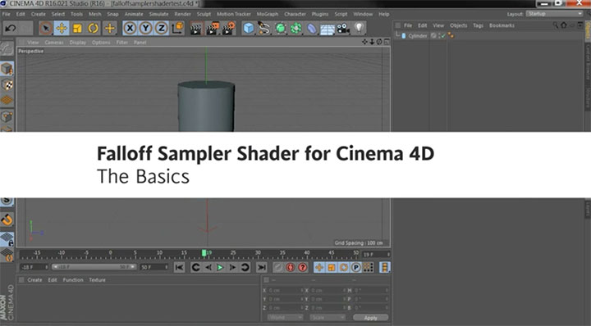Click the Cylinder's orange tag icon
The image size is (591, 326).
coord(451,36)
